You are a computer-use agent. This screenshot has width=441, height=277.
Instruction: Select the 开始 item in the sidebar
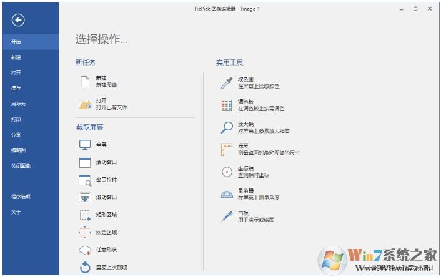31,42
